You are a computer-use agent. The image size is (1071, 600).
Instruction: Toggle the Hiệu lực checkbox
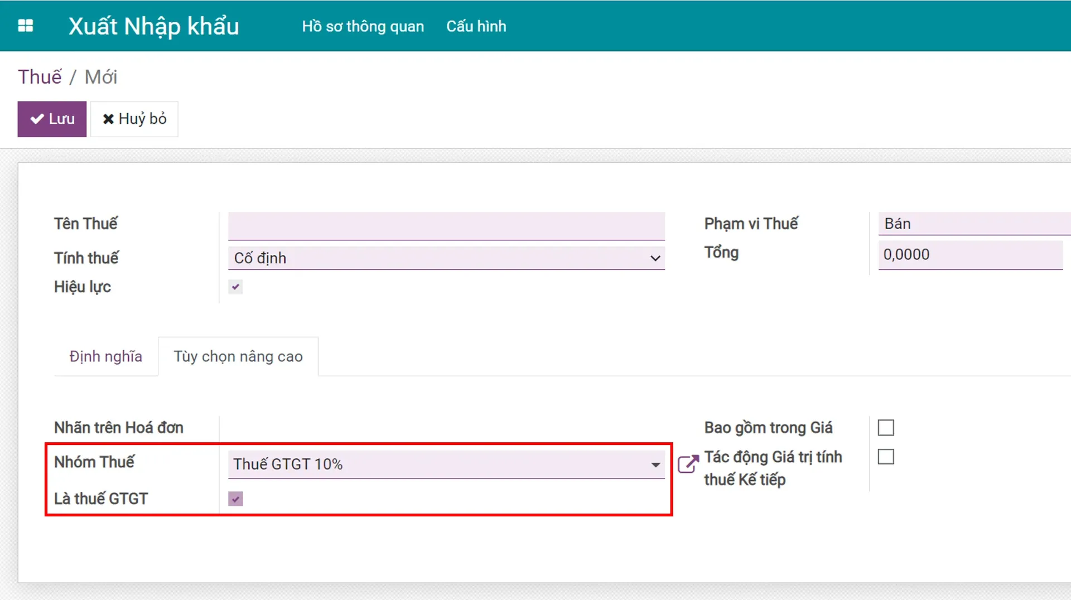click(235, 287)
